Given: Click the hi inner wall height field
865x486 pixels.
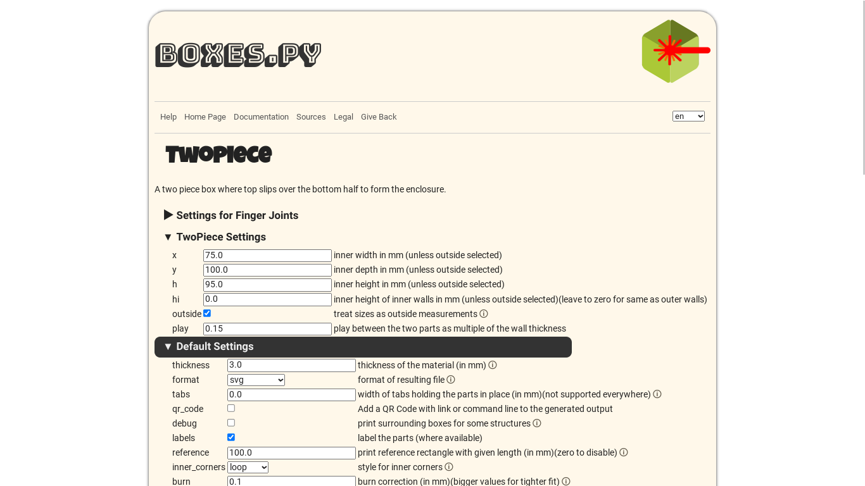Looking at the screenshot, I should 267,299.
